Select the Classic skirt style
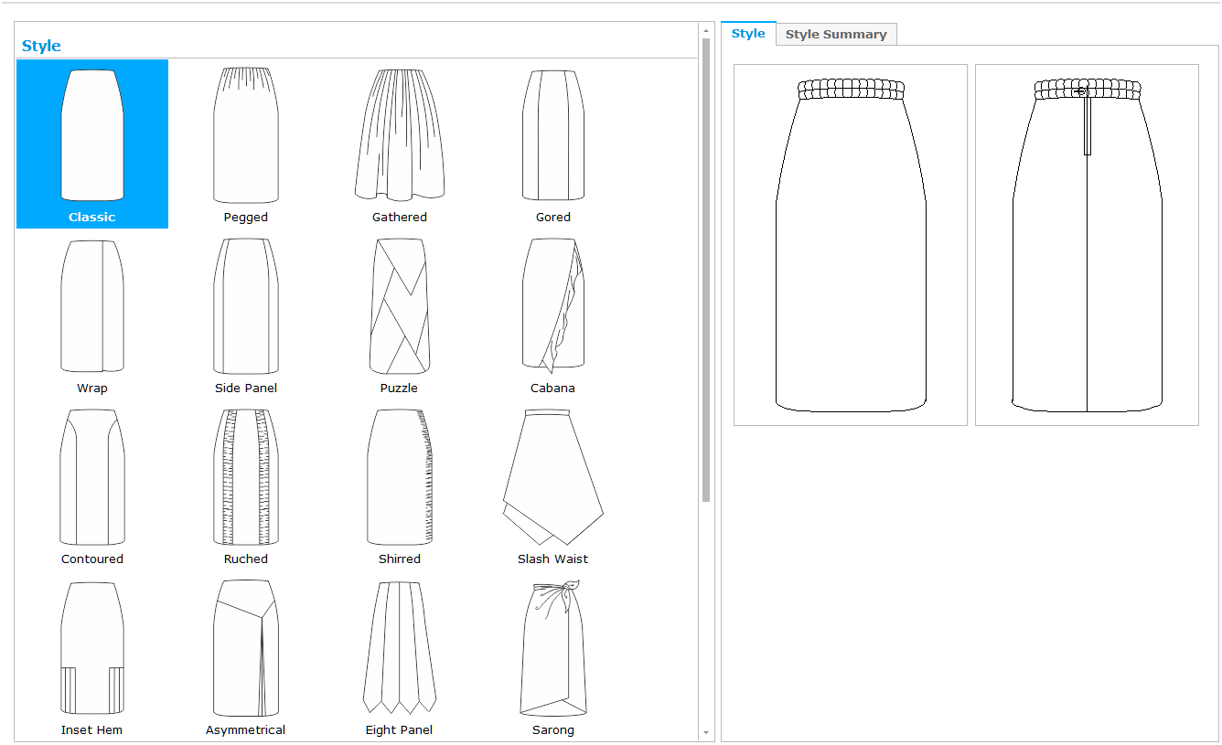The width and height of the screenshot is (1222, 745). click(x=92, y=144)
